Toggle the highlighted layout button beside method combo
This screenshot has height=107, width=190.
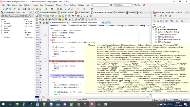click(x=109, y=23)
